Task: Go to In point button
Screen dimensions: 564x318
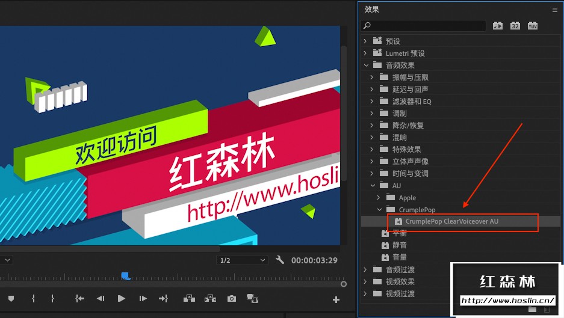Action: point(79,299)
